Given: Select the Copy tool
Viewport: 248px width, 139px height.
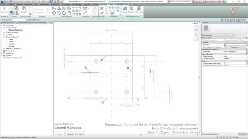Looking at the screenshot, I should tap(59, 13).
